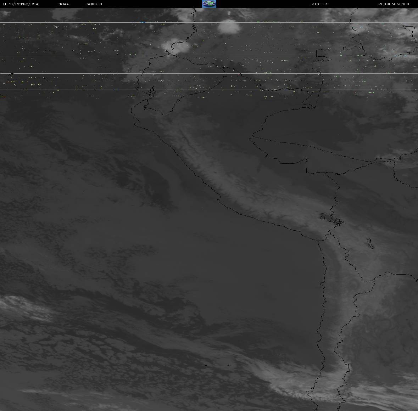Click the VIS-IR channel label
The image size is (418, 411).
pyautogui.click(x=319, y=4)
